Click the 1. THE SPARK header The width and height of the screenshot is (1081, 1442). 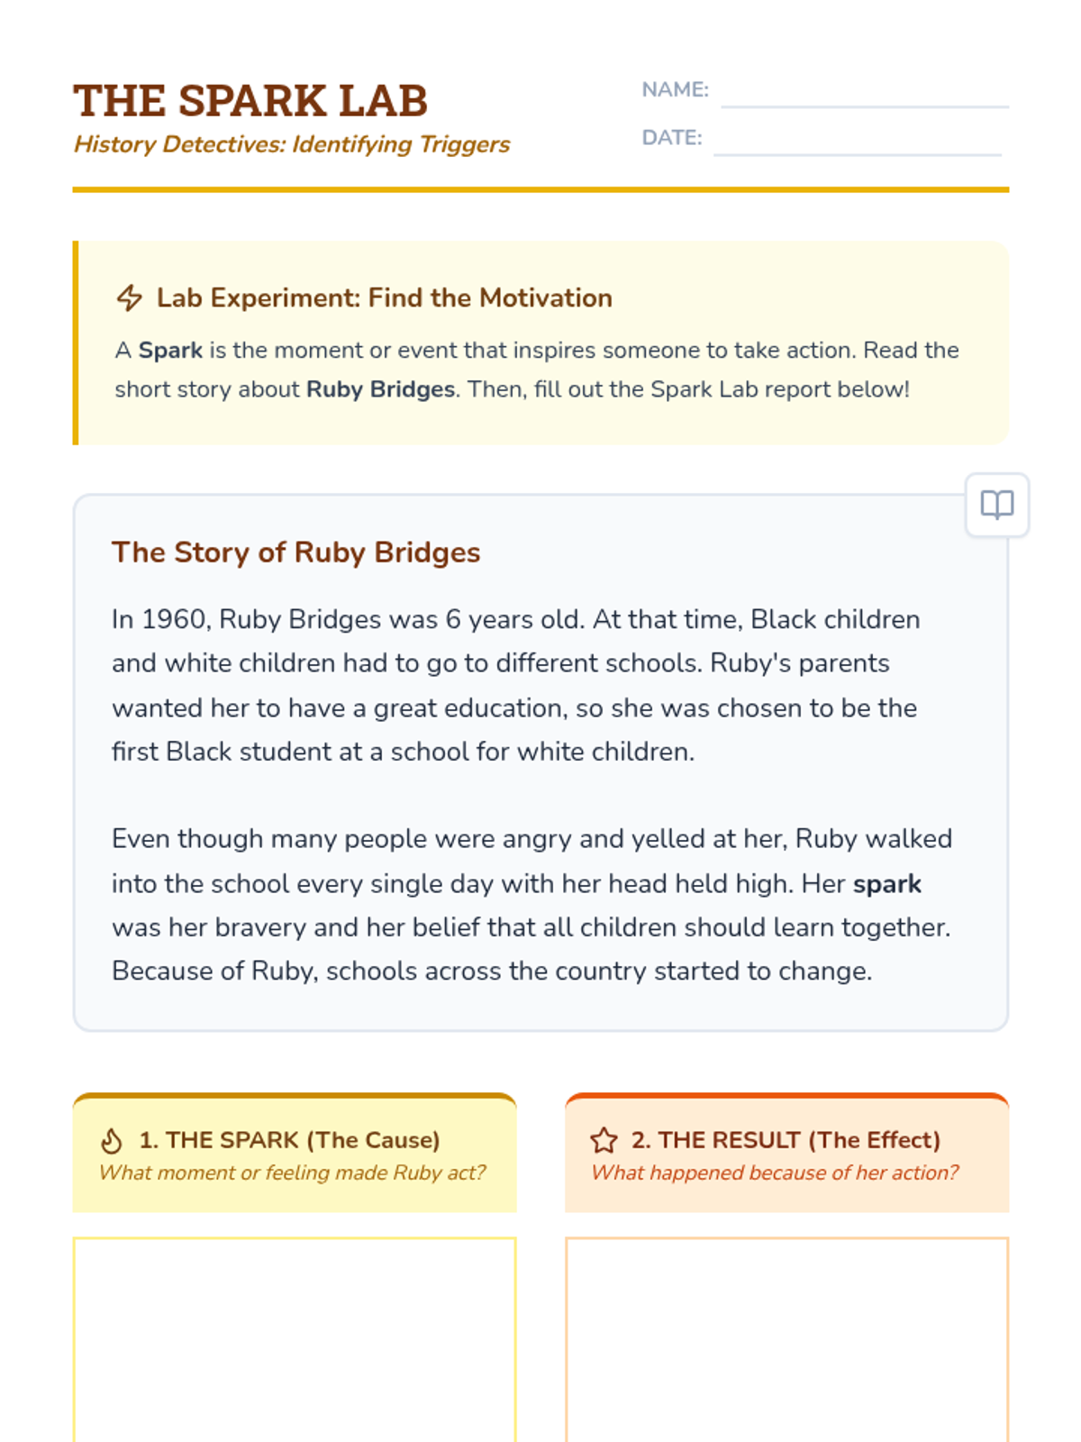click(x=289, y=1140)
